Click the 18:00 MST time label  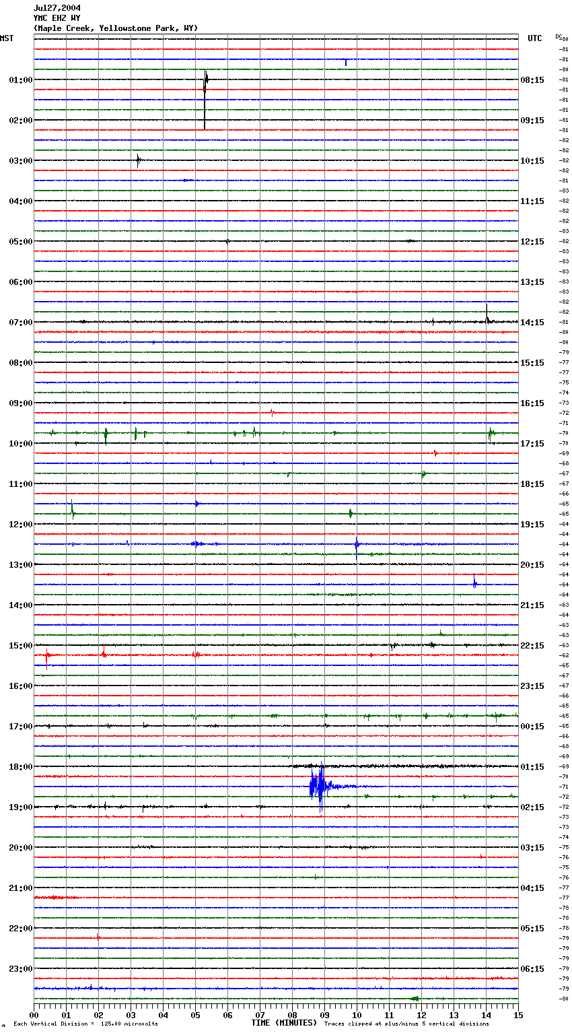pyautogui.click(x=21, y=767)
